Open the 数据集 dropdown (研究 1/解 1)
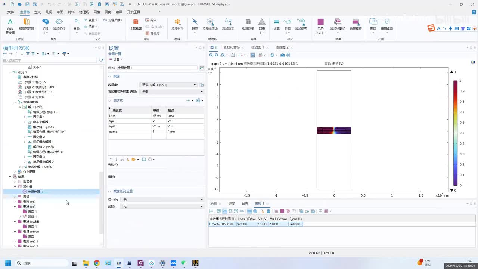 click(168, 85)
